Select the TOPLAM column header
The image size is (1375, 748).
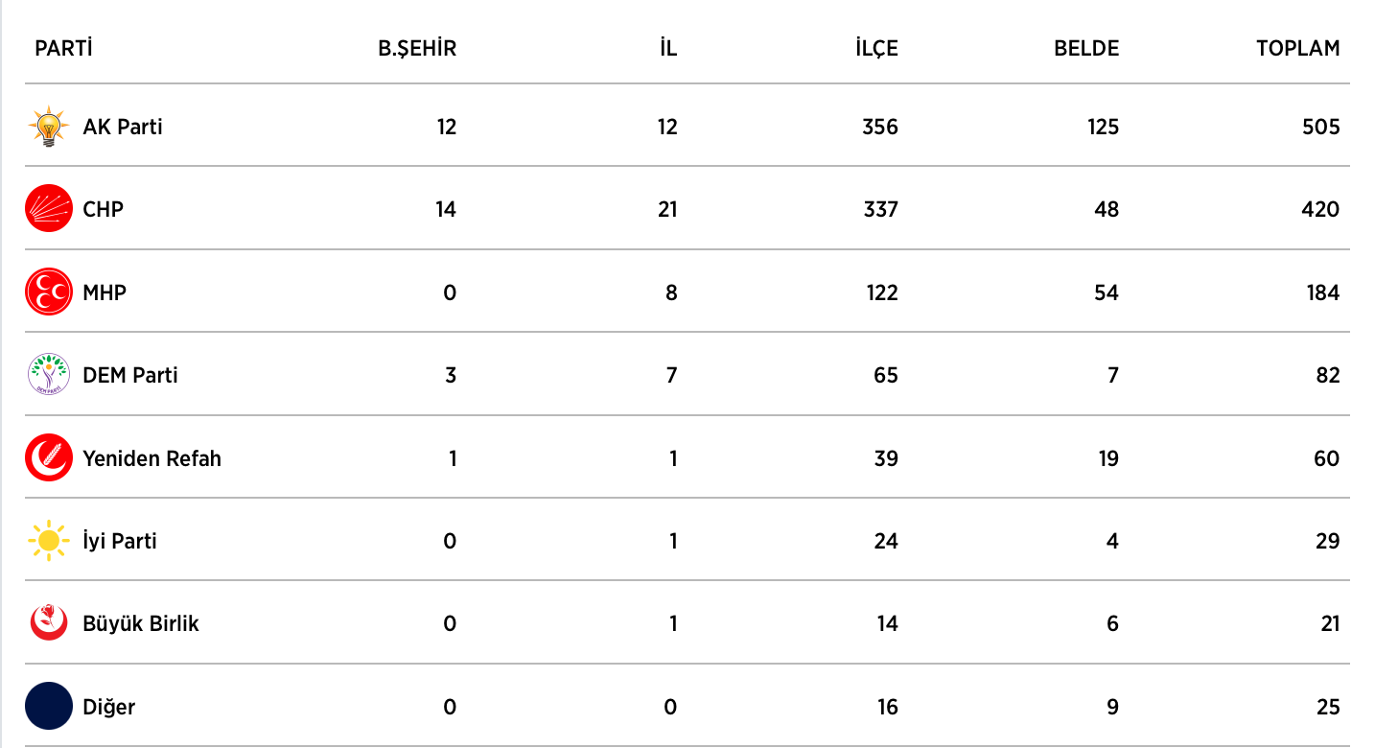coord(1297,48)
